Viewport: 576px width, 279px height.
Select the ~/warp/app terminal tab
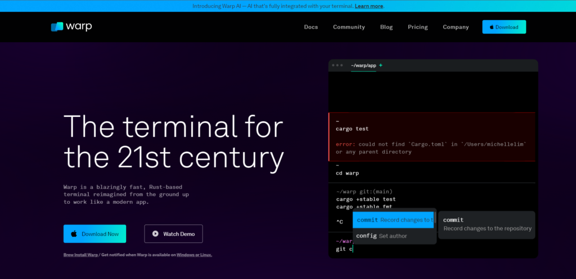click(363, 66)
